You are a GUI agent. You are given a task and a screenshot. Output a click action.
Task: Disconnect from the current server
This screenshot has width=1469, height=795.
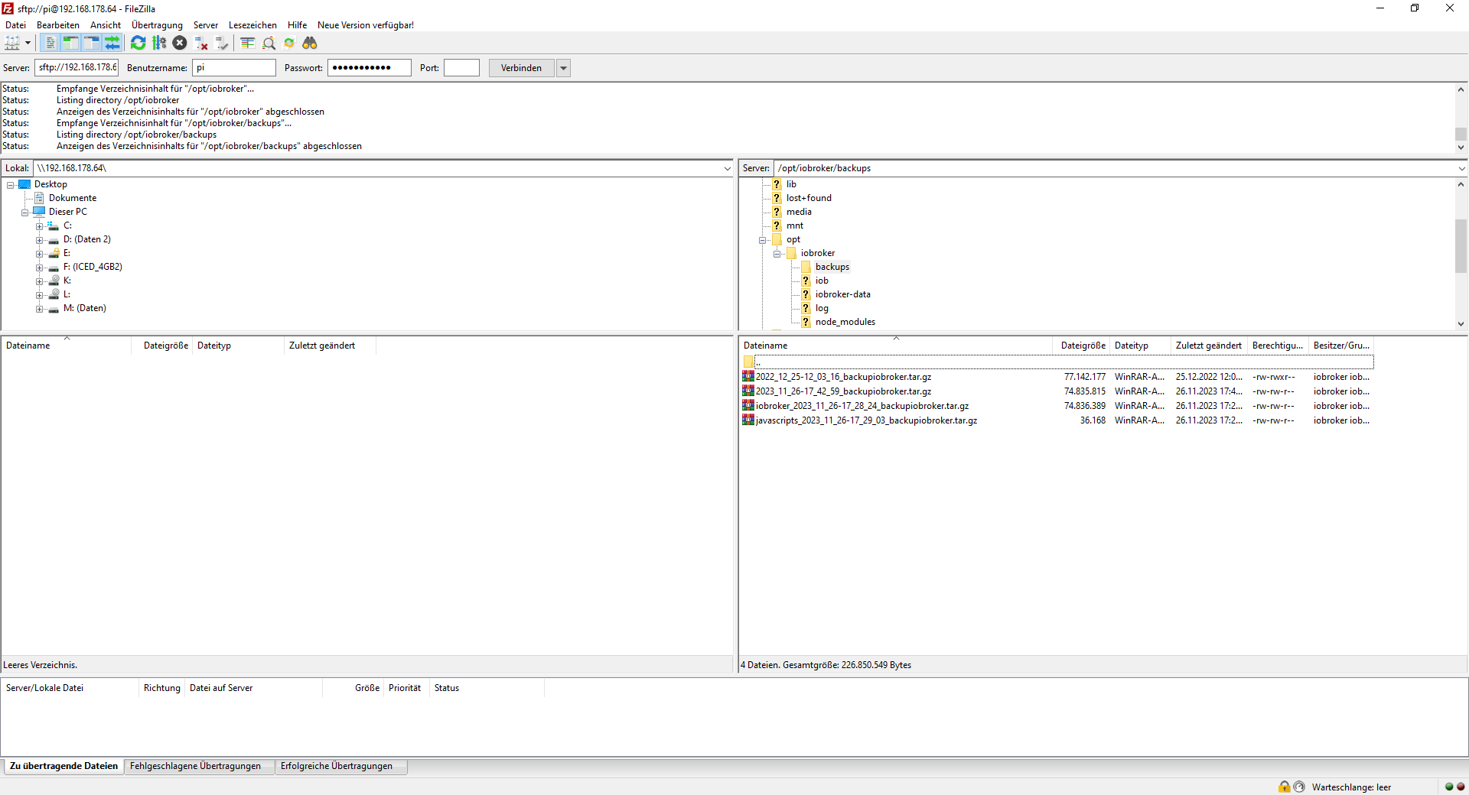point(201,44)
